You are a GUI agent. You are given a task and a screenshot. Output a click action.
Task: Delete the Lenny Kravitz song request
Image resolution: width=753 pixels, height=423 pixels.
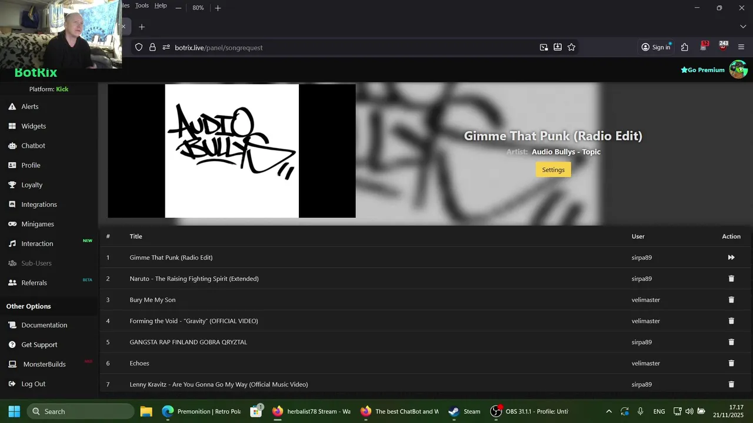[731, 384]
